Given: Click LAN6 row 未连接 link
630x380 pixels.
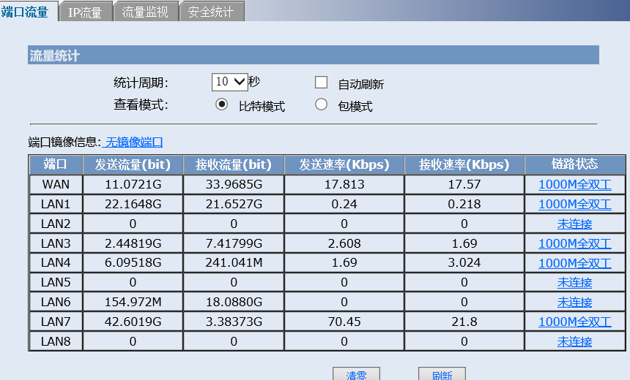Looking at the screenshot, I should coord(575,303).
